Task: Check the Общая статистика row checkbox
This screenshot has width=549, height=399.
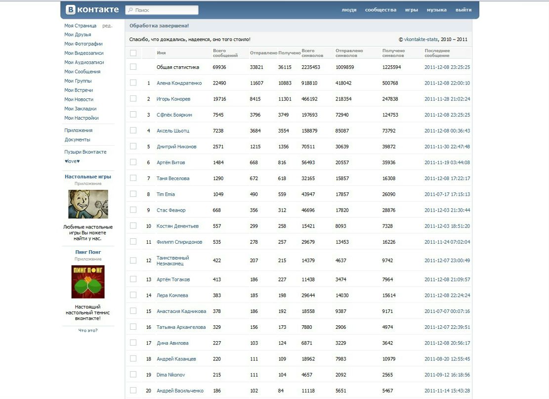Action: pos(133,67)
